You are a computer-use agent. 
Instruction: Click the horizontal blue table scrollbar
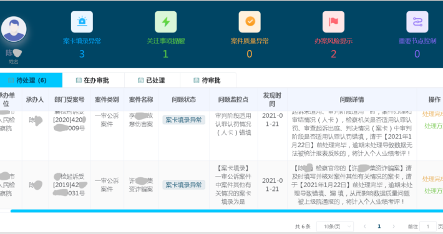(x=226, y=211)
